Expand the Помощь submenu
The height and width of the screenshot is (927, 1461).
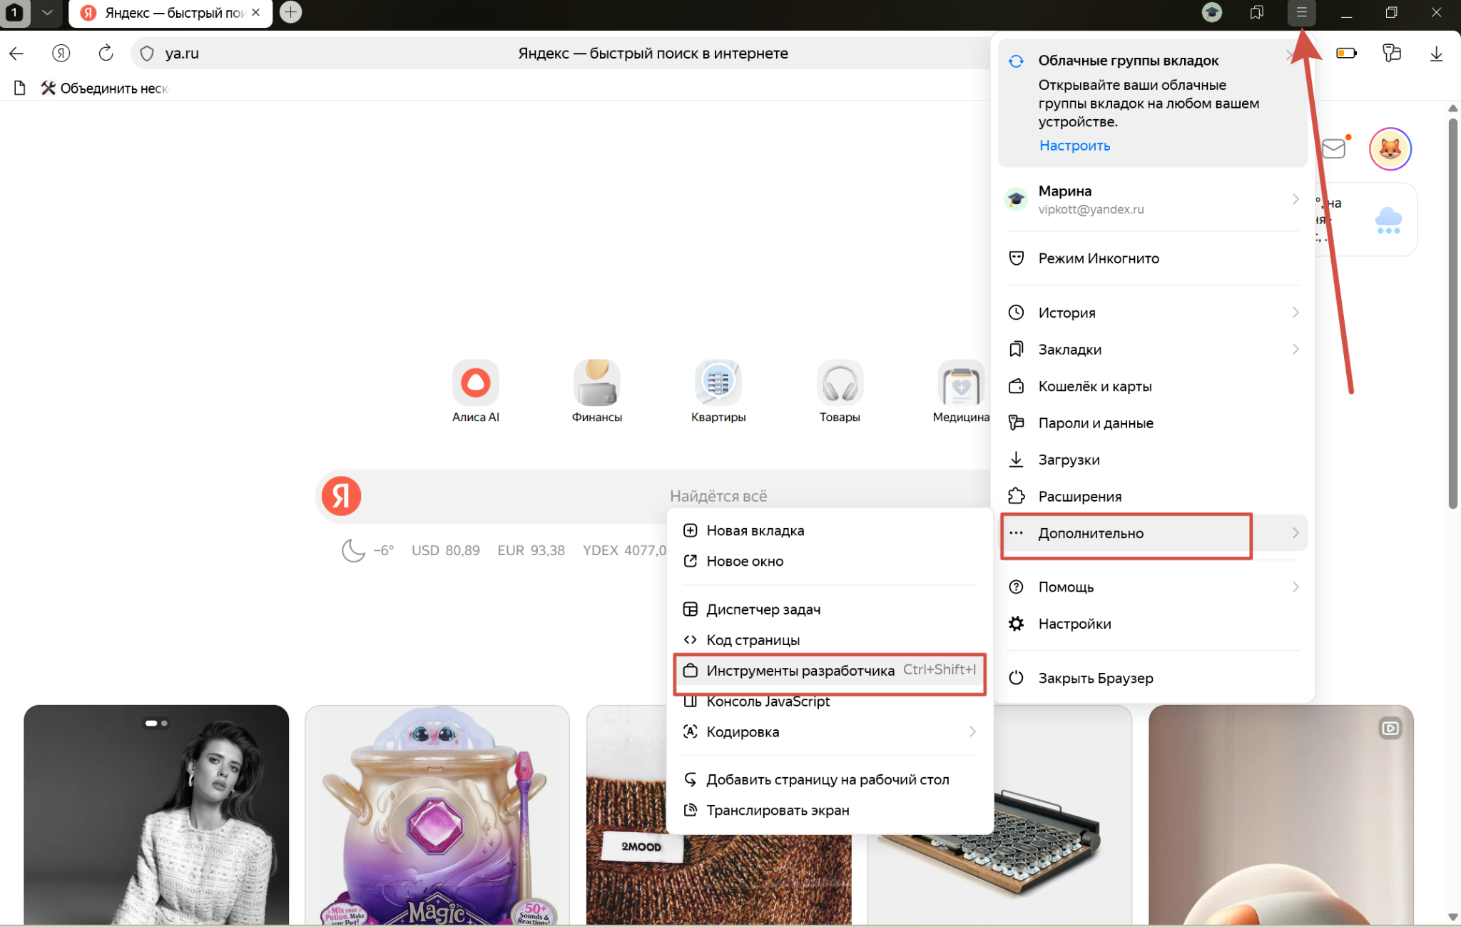click(x=1295, y=587)
